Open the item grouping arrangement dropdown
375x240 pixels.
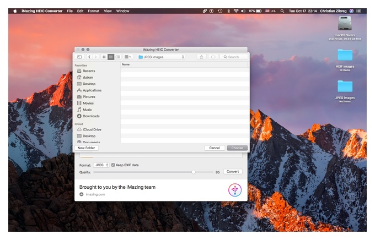point(128,57)
